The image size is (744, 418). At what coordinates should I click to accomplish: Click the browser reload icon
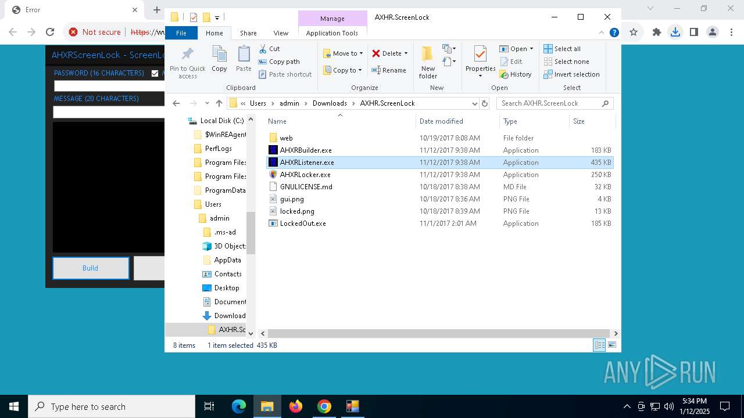[x=50, y=32]
